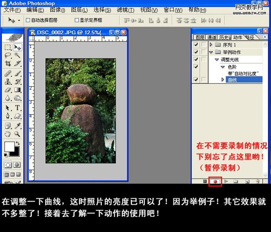Select full-screen mode with black background
The width and height of the screenshot is (271, 232).
pos(18,174)
